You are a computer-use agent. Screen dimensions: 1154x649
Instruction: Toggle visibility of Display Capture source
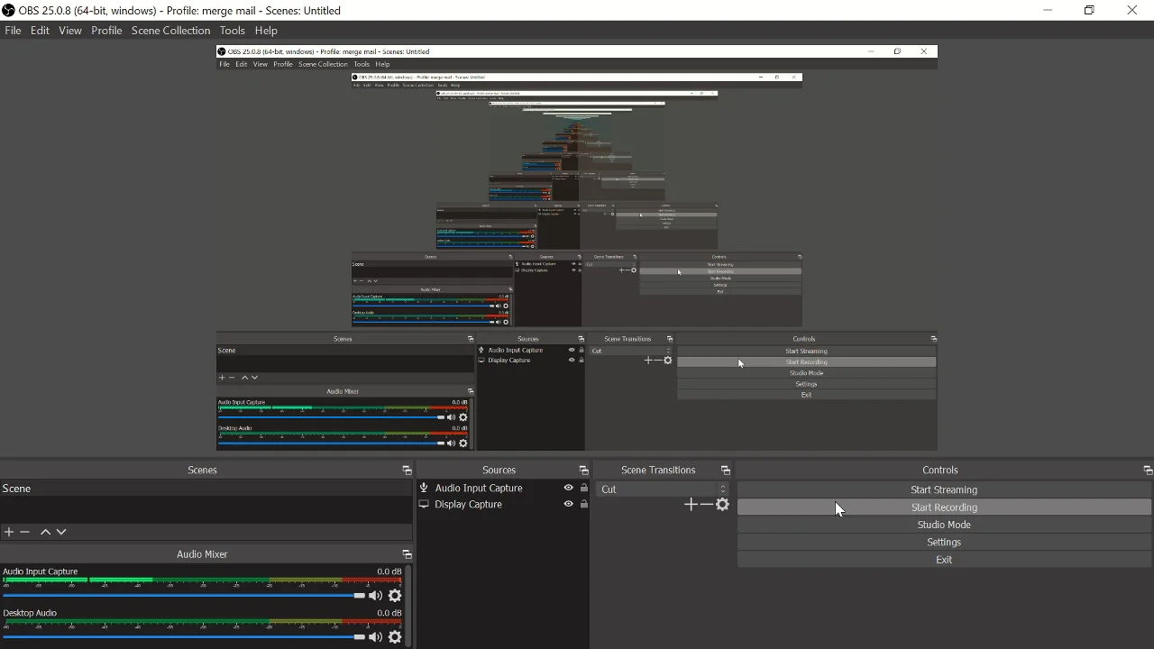[x=568, y=504]
